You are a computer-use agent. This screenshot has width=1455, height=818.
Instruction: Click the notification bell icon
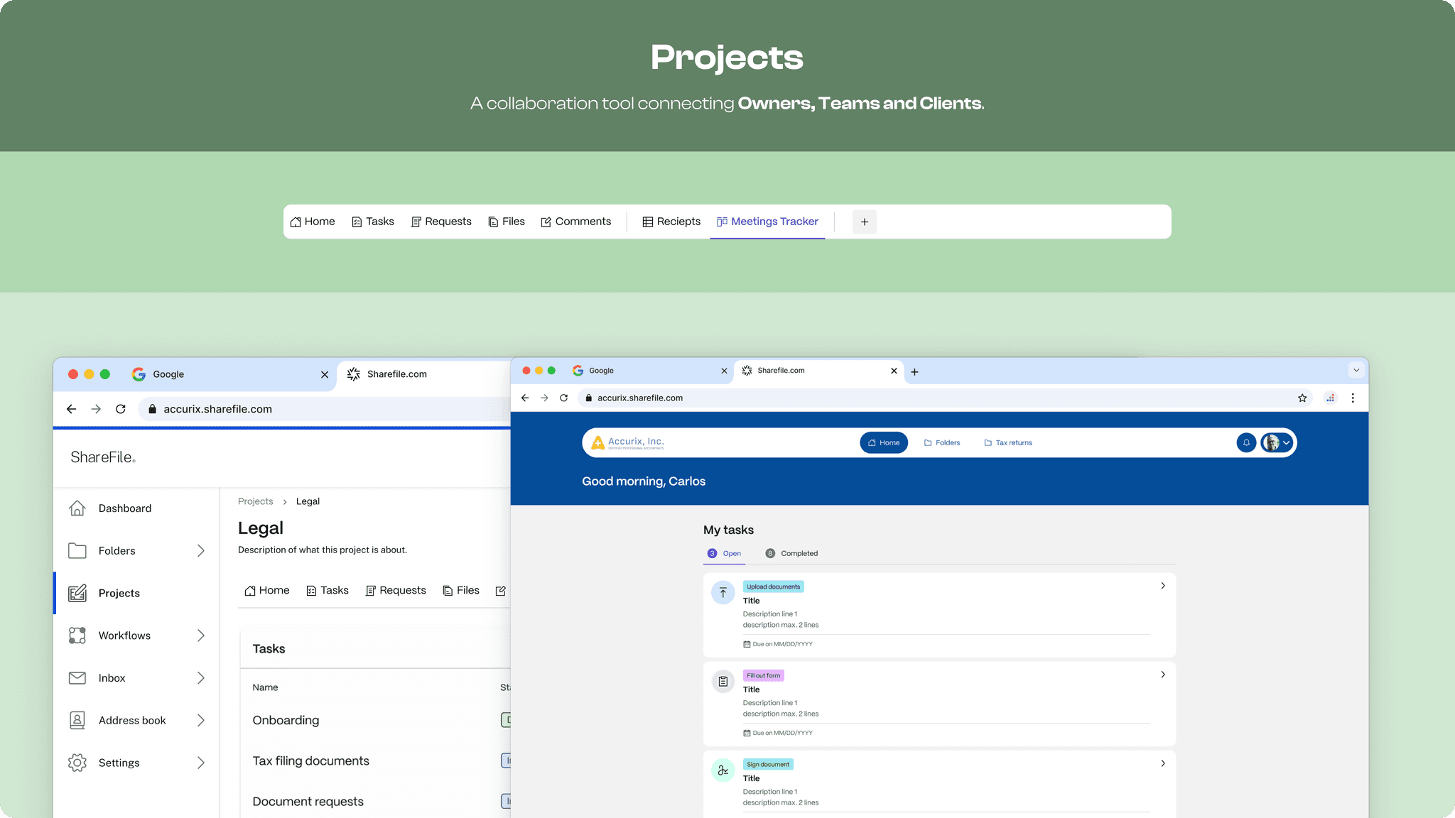click(x=1246, y=442)
